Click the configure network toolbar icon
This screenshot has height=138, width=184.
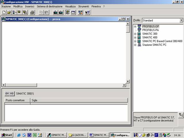click(x=80, y=12)
